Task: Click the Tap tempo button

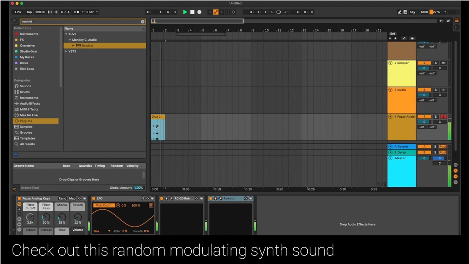Action: click(x=29, y=12)
